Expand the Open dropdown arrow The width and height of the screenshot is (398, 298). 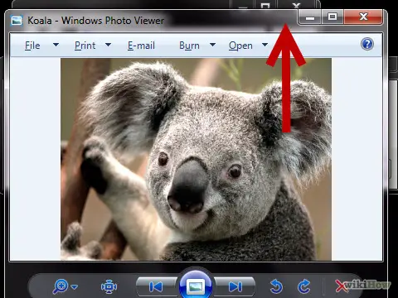(265, 45)
